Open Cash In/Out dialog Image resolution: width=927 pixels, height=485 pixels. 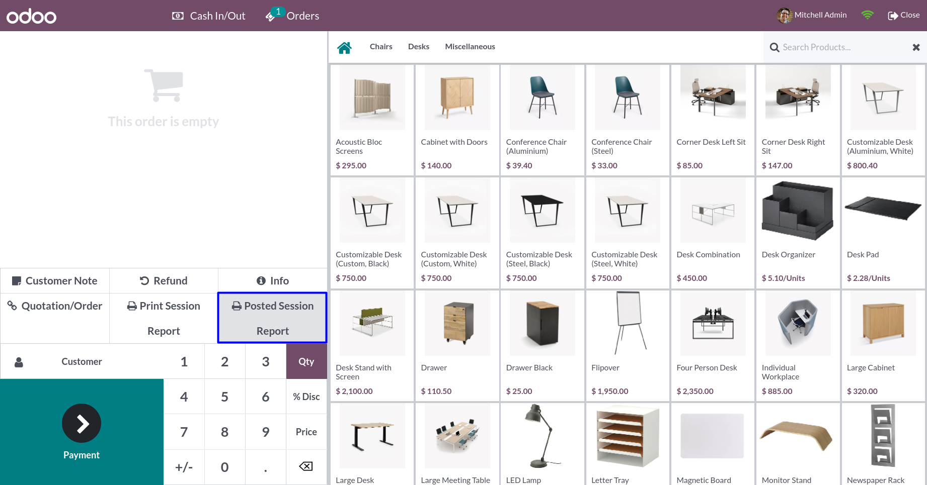(x=208, y=16)
